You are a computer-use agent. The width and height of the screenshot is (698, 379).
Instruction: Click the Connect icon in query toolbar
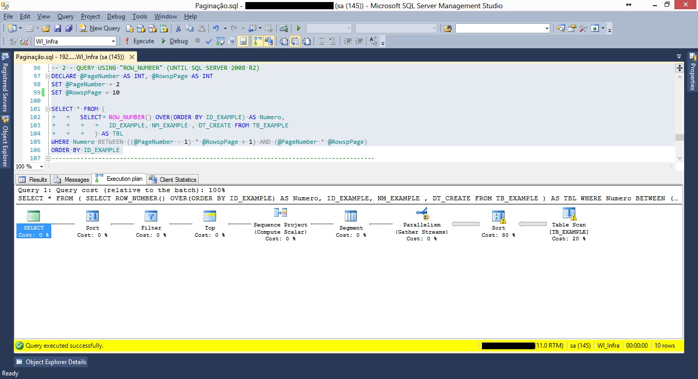pyautogui.click(x=12, y=41)
